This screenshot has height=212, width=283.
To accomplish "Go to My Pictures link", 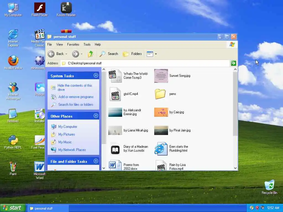I will click(66, 134).
